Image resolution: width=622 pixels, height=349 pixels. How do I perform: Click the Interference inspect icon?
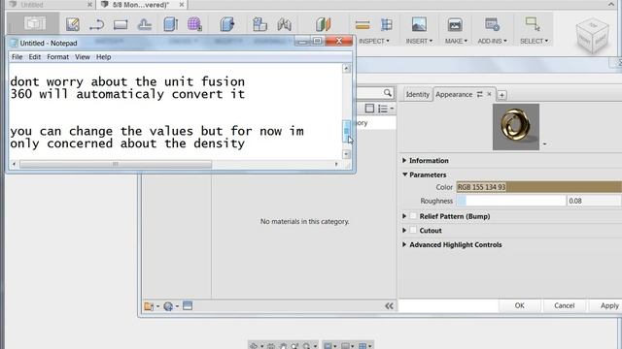pos(387,24)
